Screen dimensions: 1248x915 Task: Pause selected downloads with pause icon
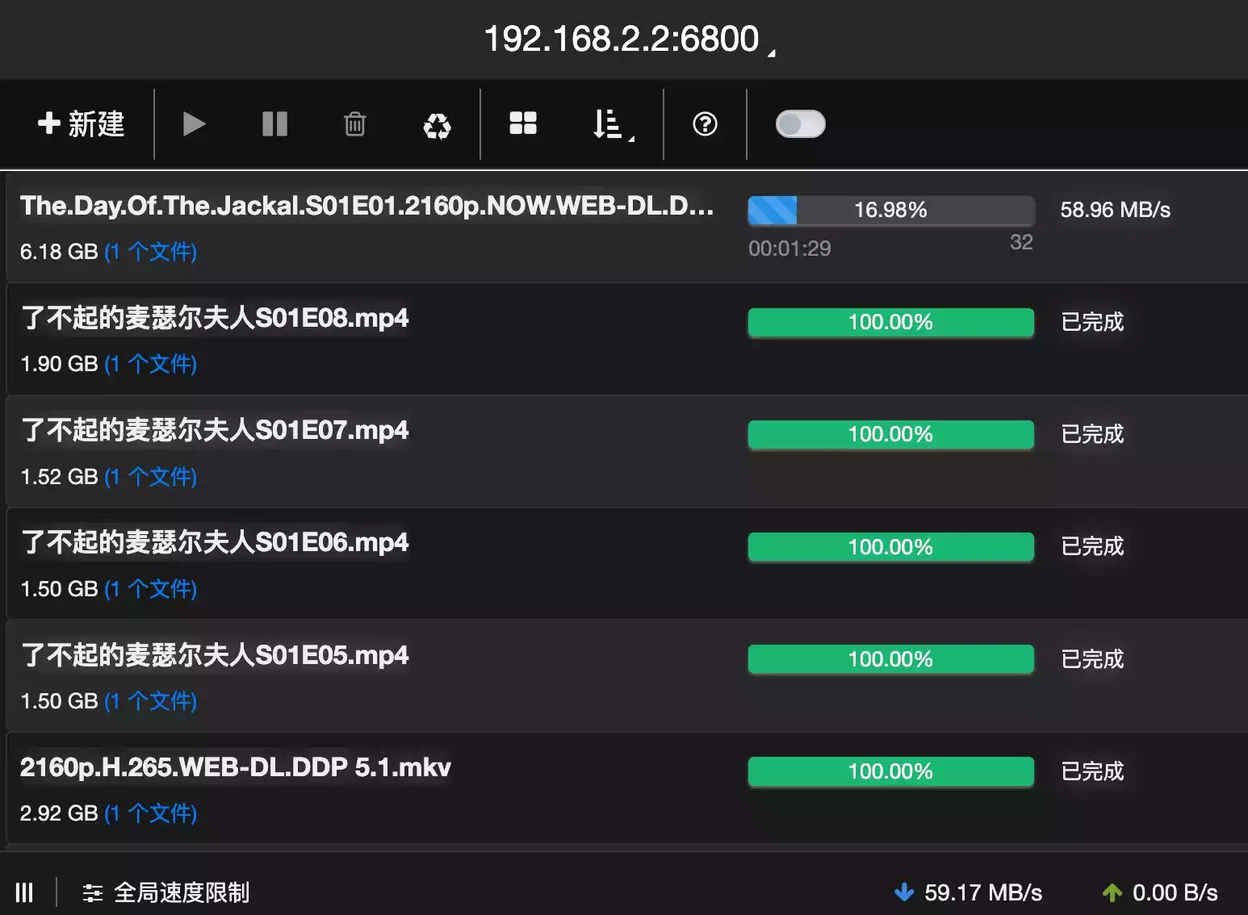(x=274, y=124)
